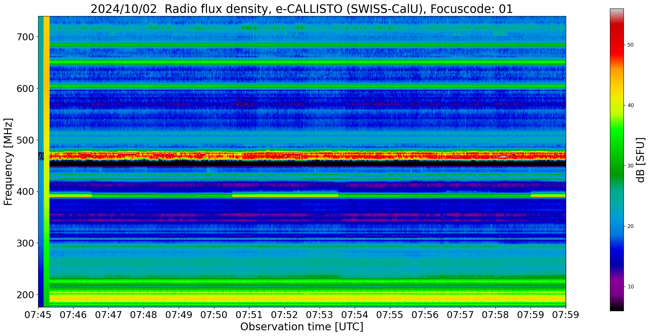
Task: Click the dB [SFU] colorbar label
Action: [641, 160]
